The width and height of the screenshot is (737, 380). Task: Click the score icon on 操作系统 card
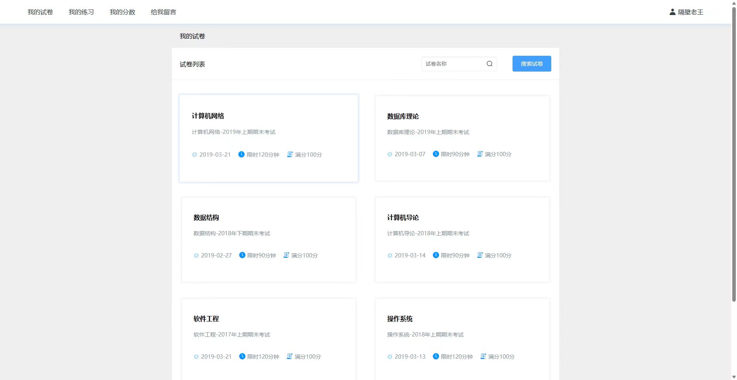(x=483, y=356)
